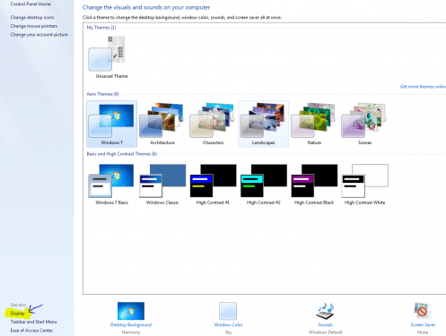Open the Sounds icon
446x336 pixels.
(325, 311)
